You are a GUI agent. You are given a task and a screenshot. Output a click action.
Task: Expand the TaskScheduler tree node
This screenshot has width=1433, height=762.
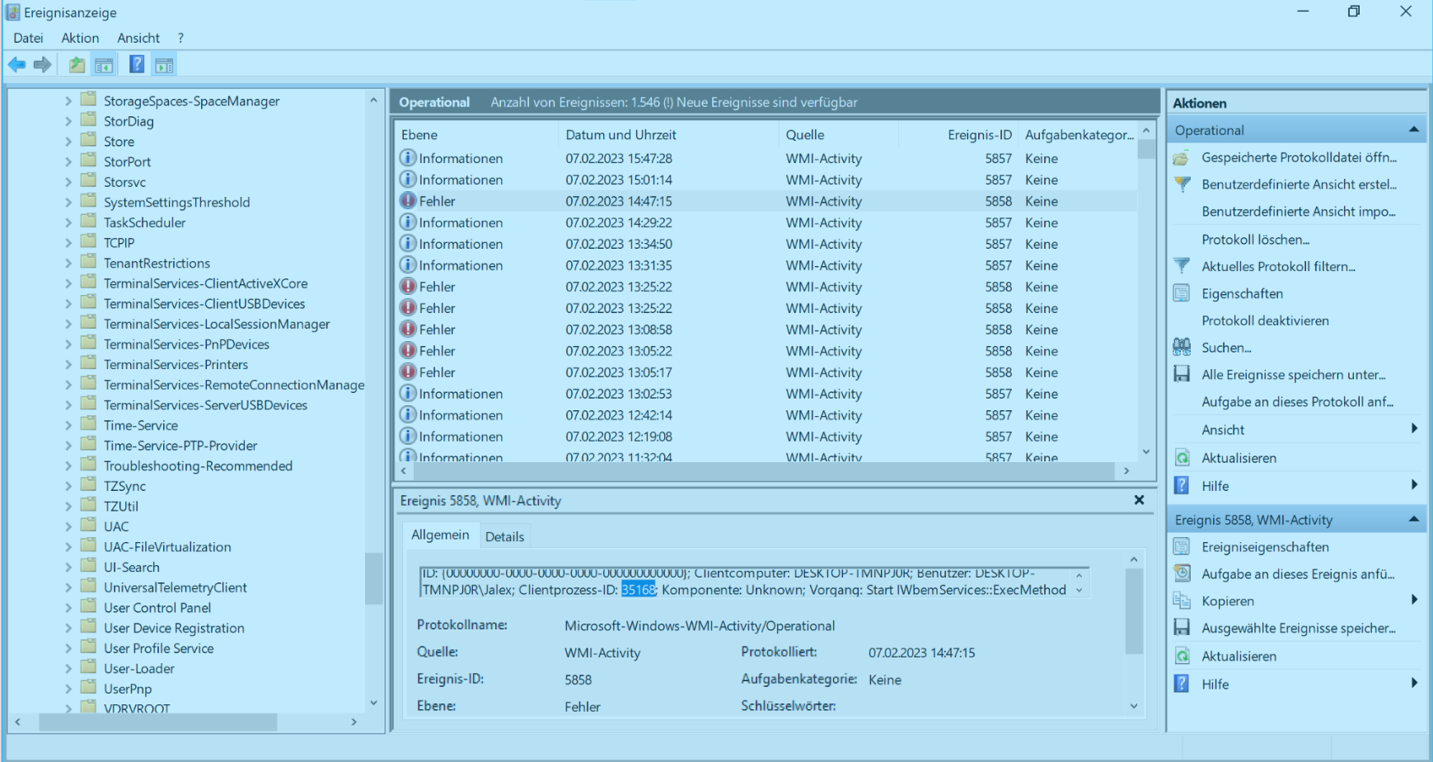click(68, 222)
